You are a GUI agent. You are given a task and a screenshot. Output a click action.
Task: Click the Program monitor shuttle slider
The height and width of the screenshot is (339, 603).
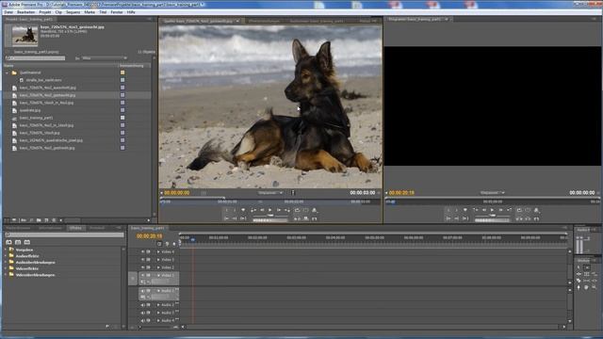(x=492, y=216)
